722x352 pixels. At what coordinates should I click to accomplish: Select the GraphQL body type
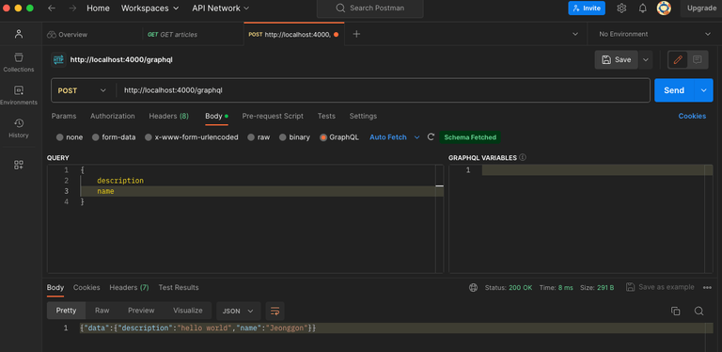[x=339, y=137]
